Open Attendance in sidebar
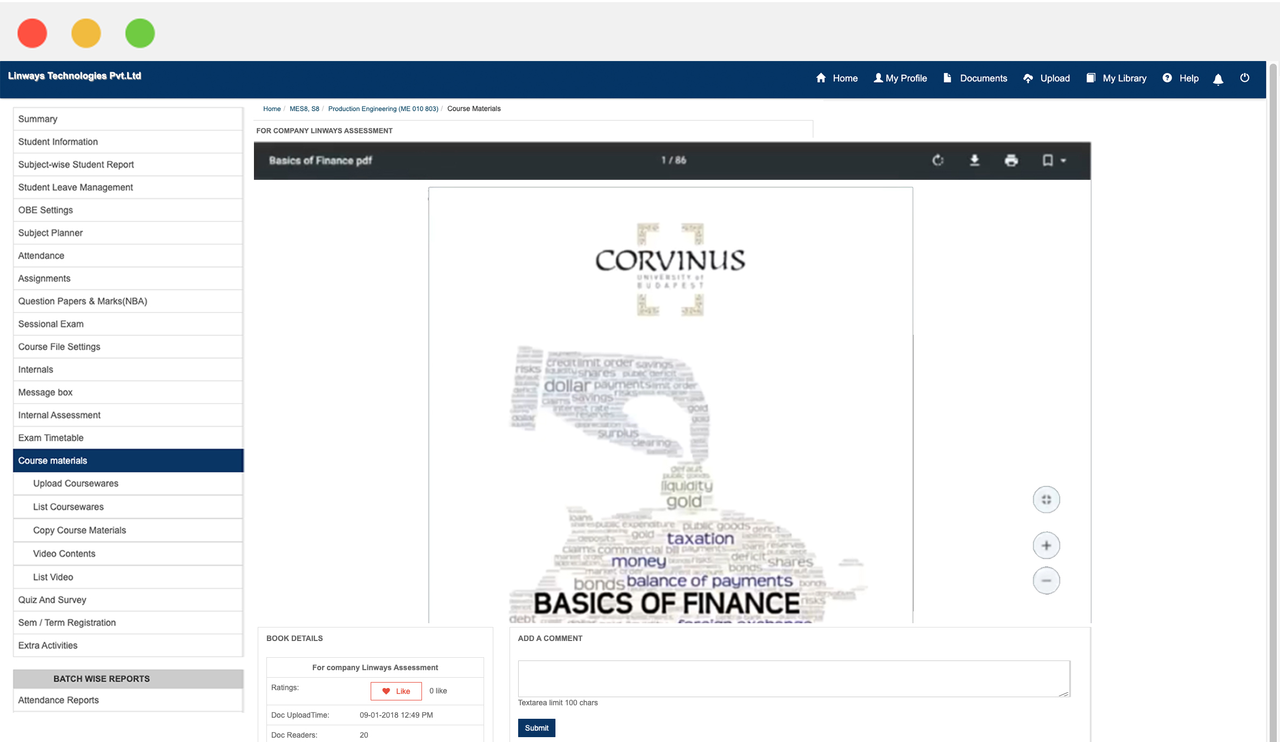The image size is (1280, 742). 128,255
